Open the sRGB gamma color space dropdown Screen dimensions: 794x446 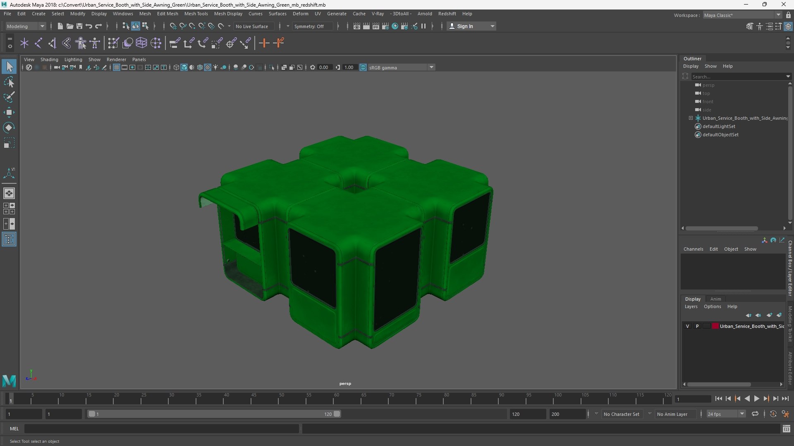pos(401,67)
